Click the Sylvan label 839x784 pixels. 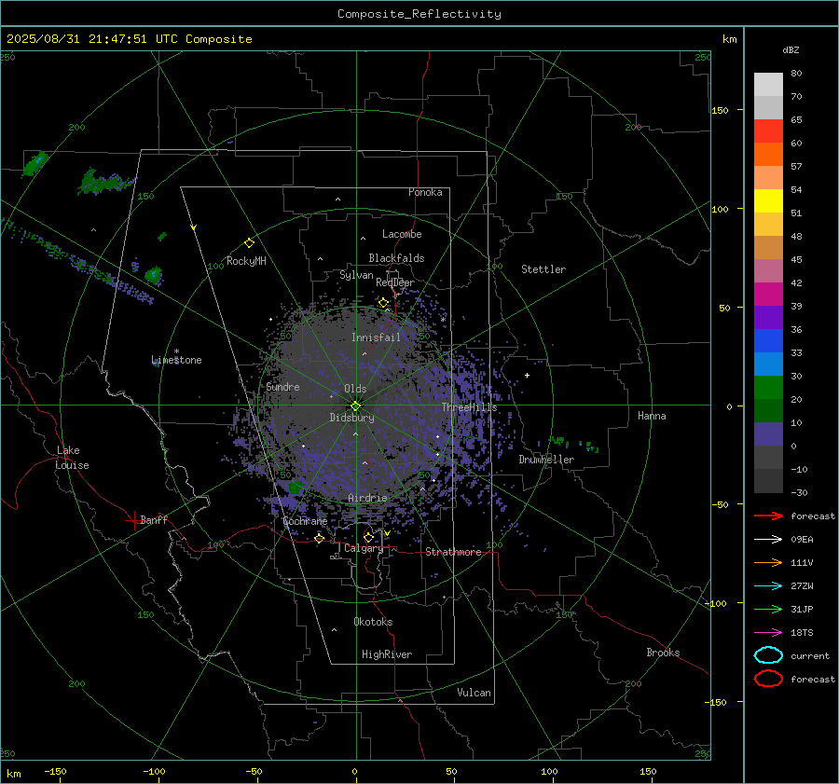(x=356, y=275)
